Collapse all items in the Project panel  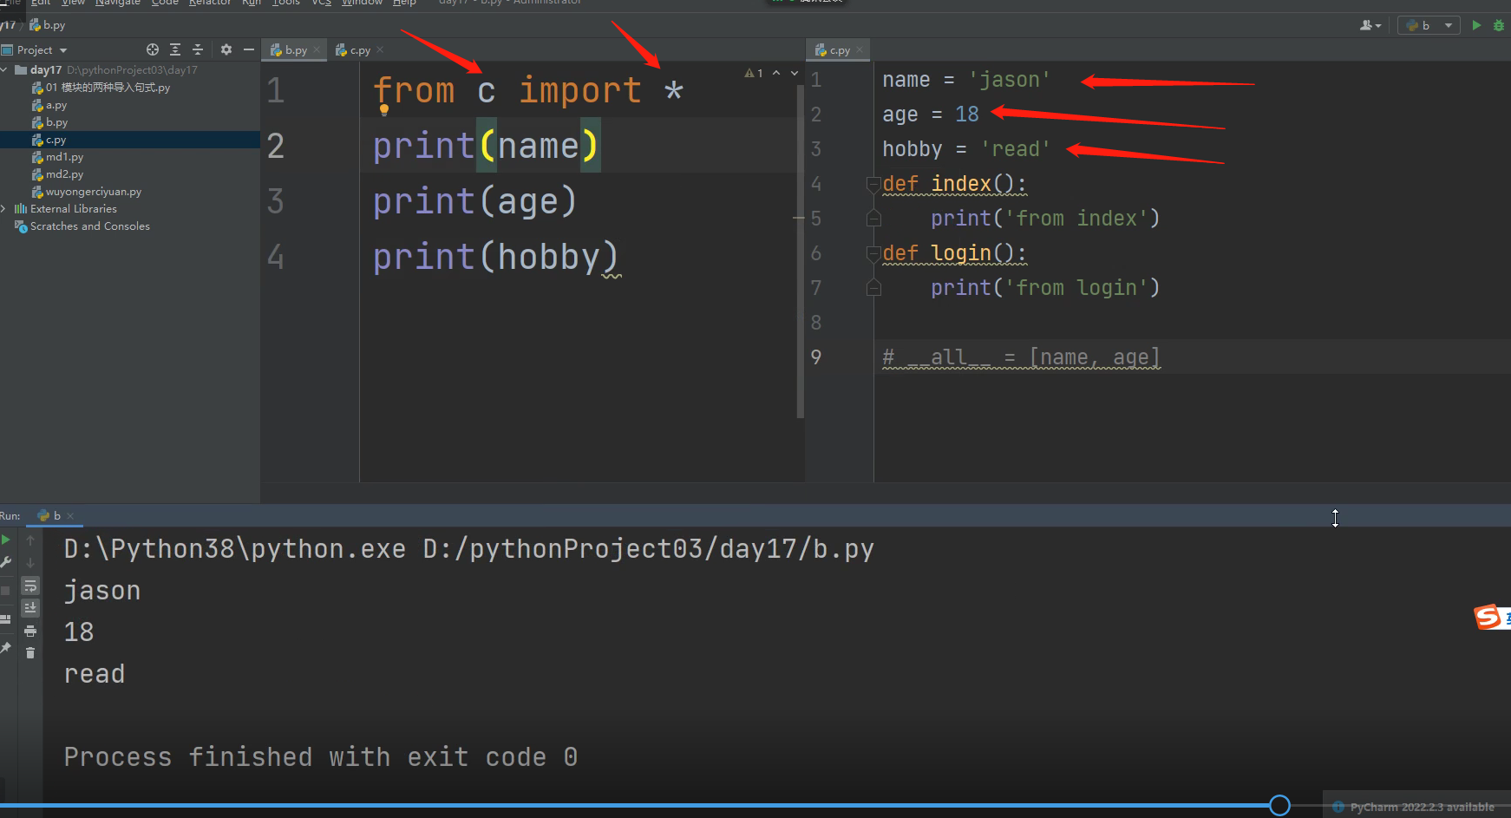click(197, 49)
